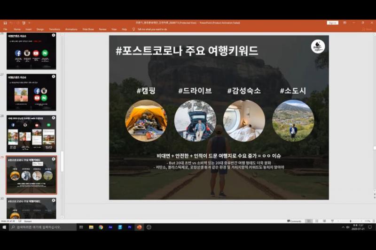Start Slide Show from status bar icon
The width and height of the screenshot is (376, 250).
(x=332, y=221)
